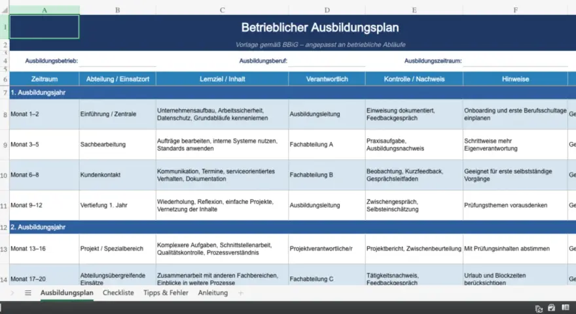576x314 pixels.
Task: Select cell 'Prüfungsthemen vorausdenken'
Action: [x=515, y=205]
